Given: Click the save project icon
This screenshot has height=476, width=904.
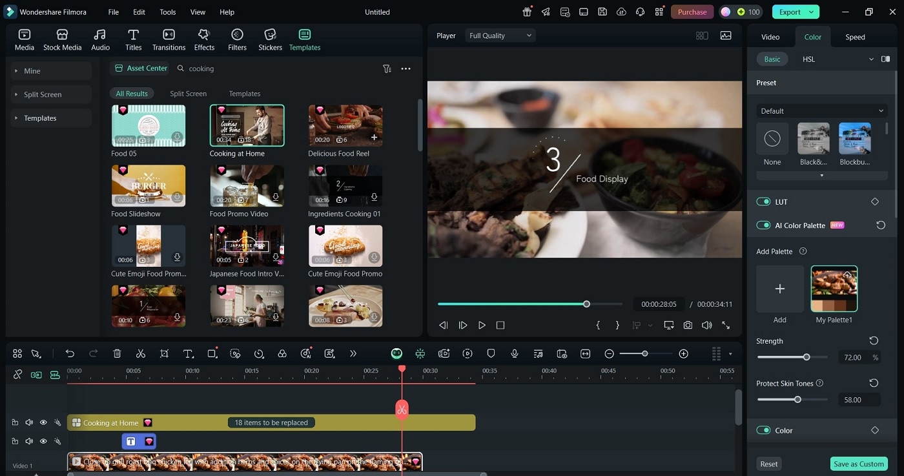Looking at the screenshot, I should (x=602, y=12).
